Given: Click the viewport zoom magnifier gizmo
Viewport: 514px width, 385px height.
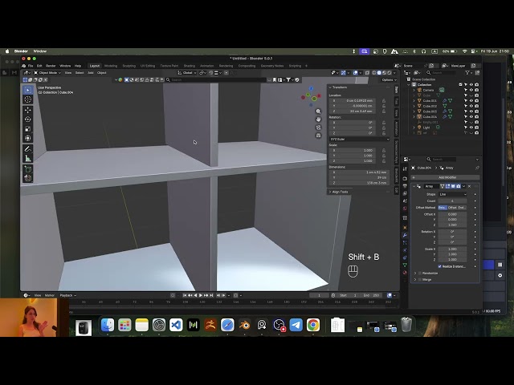Looking at the screenshot, I should [318, 111].
